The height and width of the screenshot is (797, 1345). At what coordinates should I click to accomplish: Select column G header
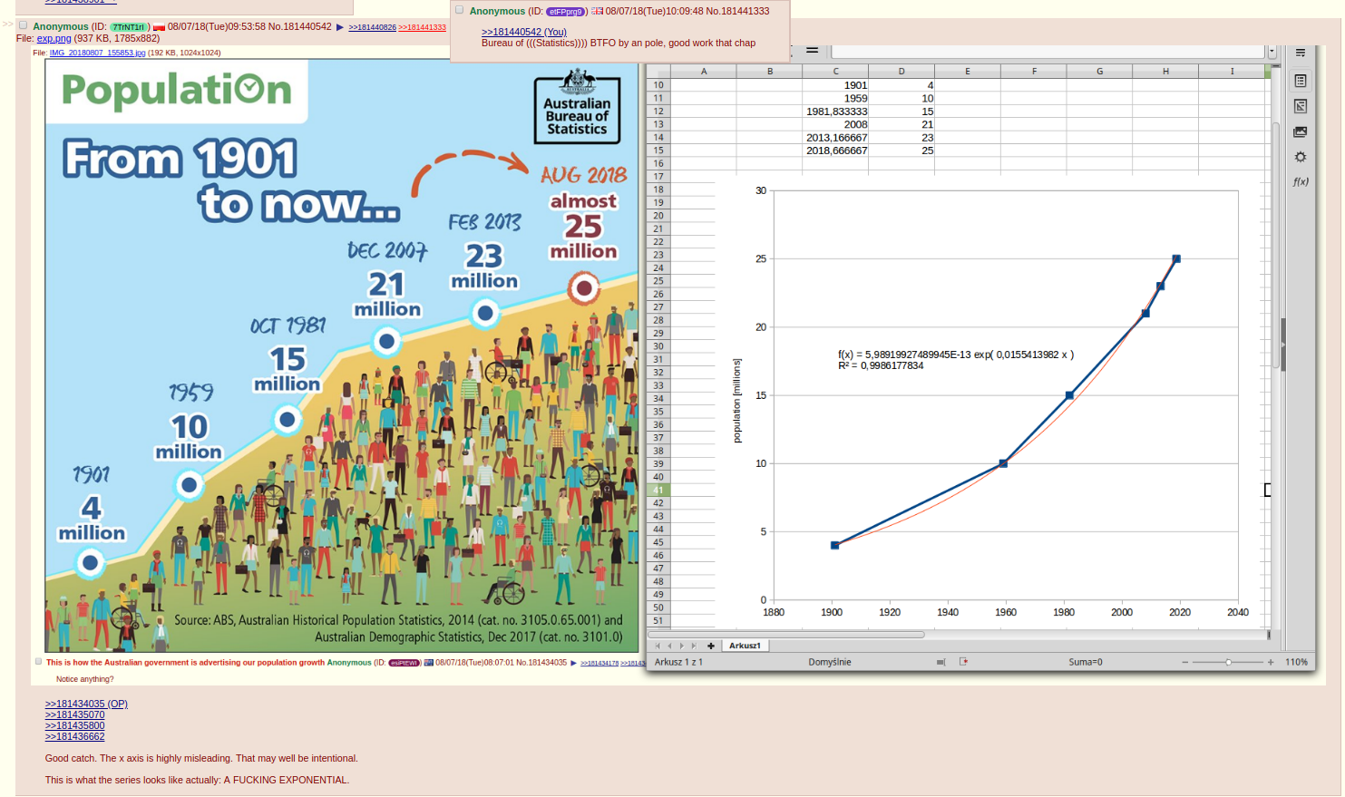pos(1099,71)
